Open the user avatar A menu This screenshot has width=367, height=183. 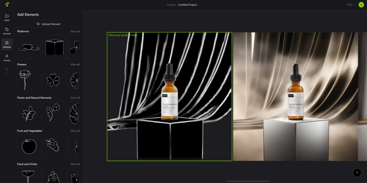(x=361, y=5)
